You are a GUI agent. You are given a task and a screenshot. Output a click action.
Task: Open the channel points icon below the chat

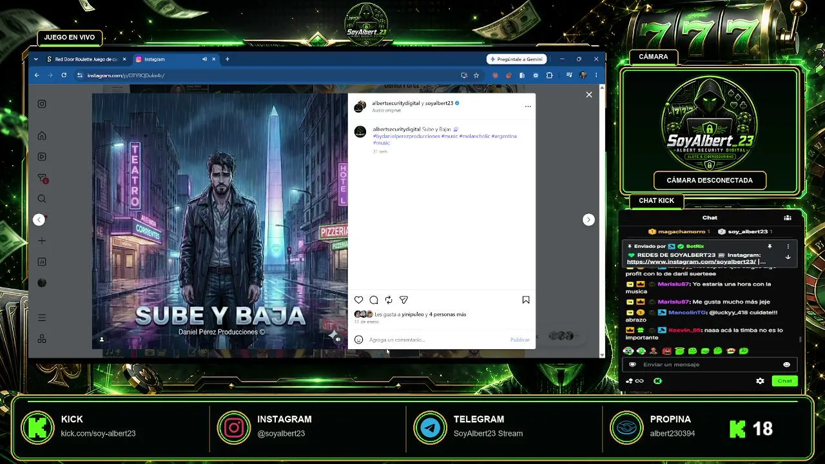click(634, 381)
